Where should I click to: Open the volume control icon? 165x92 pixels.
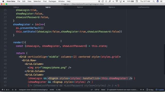coord(124,1)
